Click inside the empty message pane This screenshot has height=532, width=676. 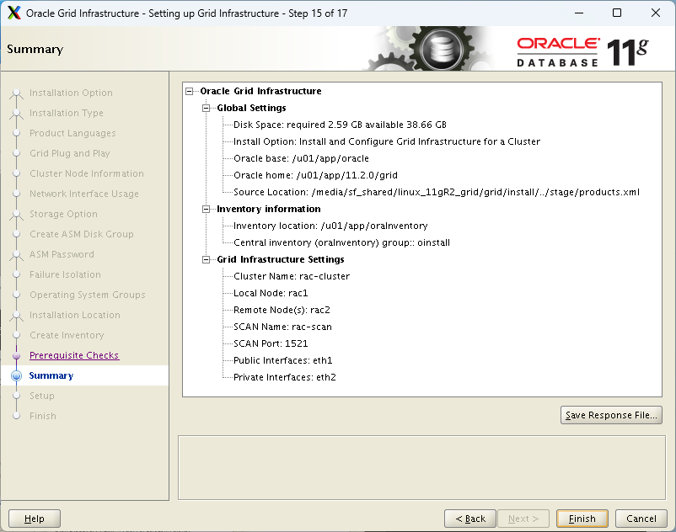coord(421,468)
